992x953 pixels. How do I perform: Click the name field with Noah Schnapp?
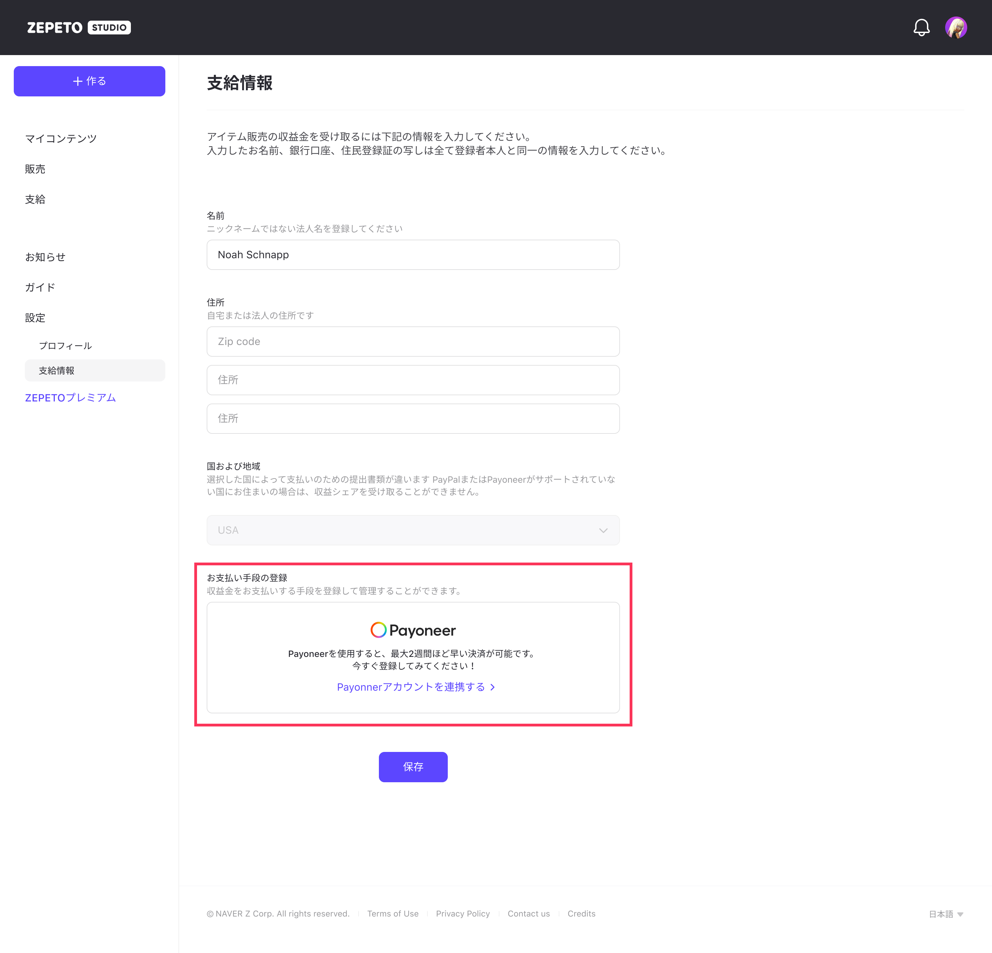click(x=413, y=255)
